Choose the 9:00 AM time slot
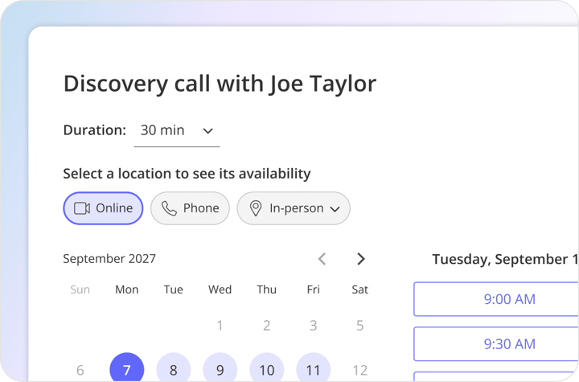The height and width of the screenshot is (382, 579). click(x=496, y=299)
